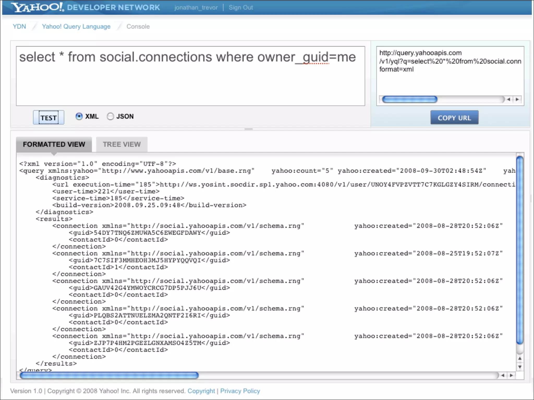Click the xml version declaration line
Image resolution: width=534 pixels, height=400 pixels.
[98, 164]
